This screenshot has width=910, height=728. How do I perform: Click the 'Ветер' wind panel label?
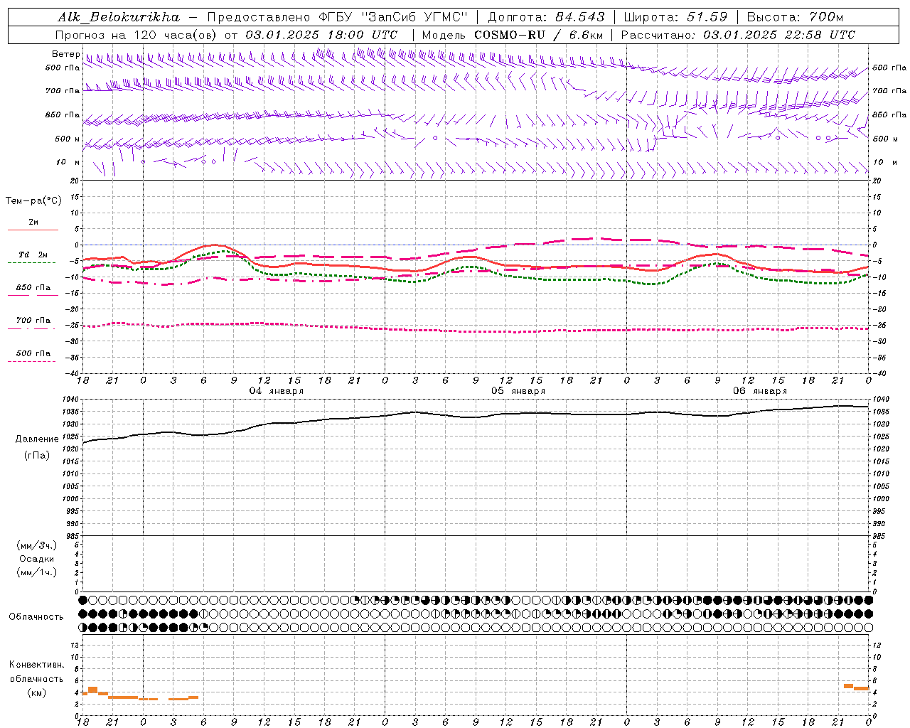pos(65,54)
